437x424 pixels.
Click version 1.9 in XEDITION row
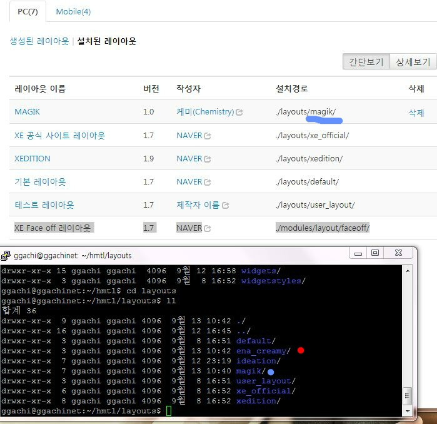pyautogui.click(x=148, y=159)
